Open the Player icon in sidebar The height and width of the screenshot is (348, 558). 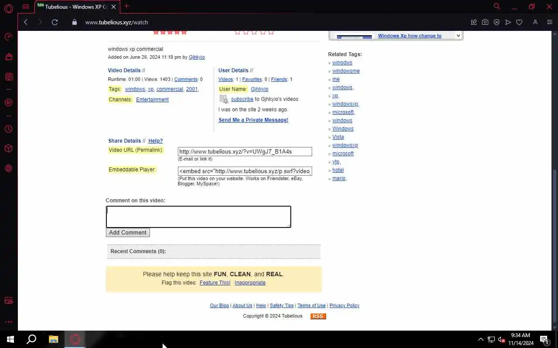pyautogui.click(x=8, y=103)
